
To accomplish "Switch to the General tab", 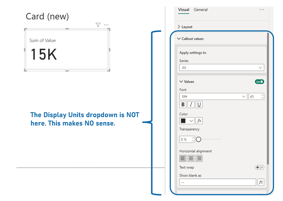I will [201, 10].
